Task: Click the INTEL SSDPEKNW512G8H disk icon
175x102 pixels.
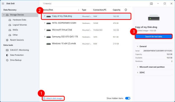Action: [49, 23]
